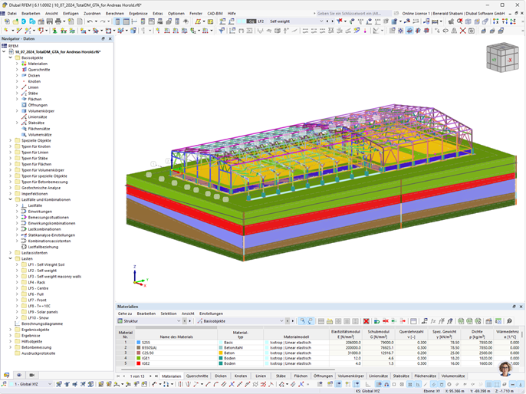
Task: Click the blue color swatch of material S235
Action: click(139, 343)
